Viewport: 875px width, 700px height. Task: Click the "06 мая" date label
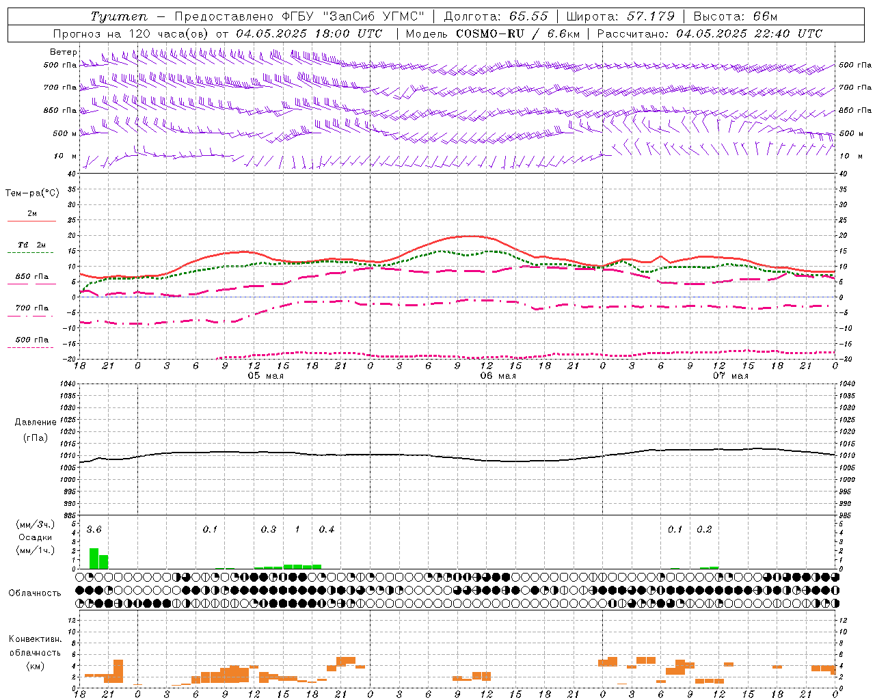click(x=498, y=376)
